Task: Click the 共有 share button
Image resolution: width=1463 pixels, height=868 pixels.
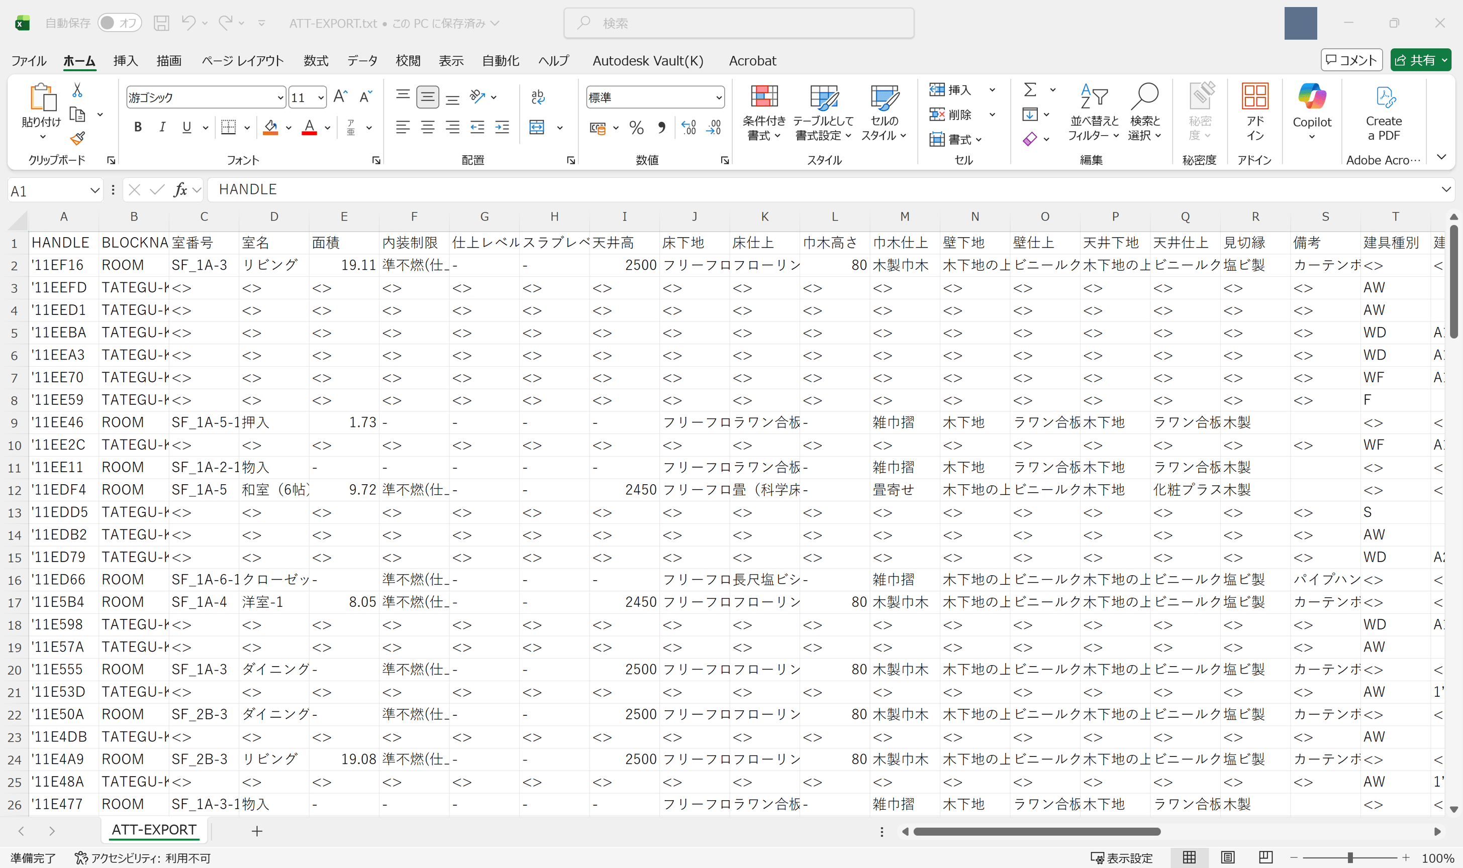Action: coord(1414,60)
